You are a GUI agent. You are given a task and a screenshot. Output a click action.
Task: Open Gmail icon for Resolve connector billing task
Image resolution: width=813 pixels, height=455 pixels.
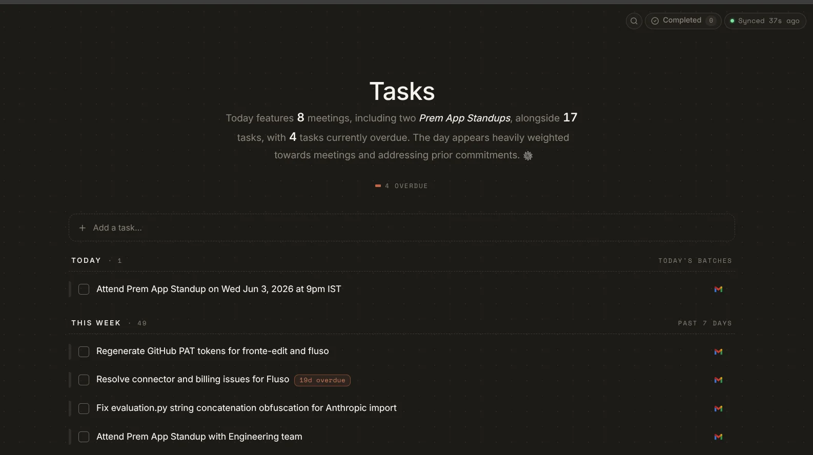718,380
